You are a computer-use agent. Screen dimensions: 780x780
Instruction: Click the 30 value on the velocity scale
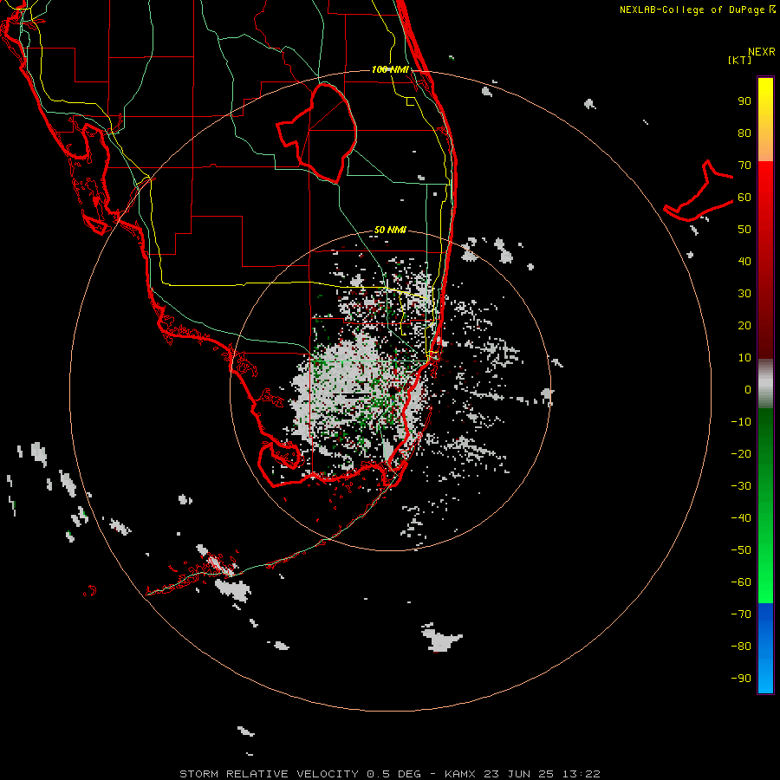coord(744,294)
